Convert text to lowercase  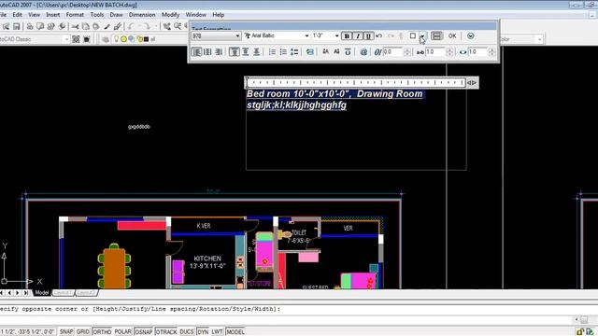[336, 52]
